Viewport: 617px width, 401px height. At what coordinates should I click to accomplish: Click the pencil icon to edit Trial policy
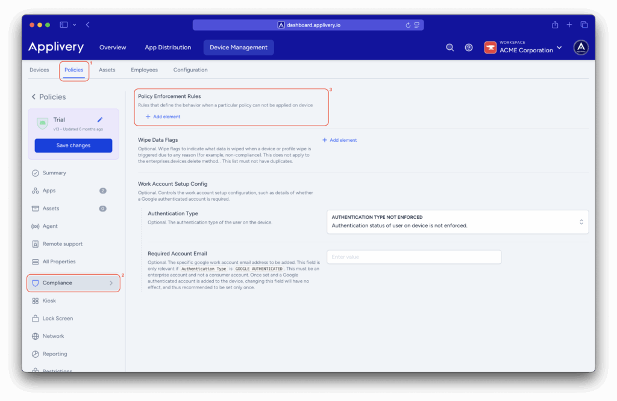coord(100,120)
